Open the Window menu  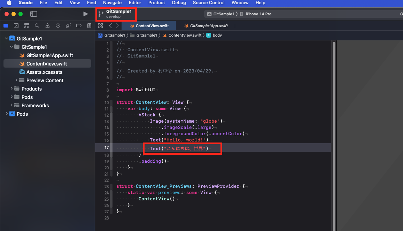coord(240,2)
